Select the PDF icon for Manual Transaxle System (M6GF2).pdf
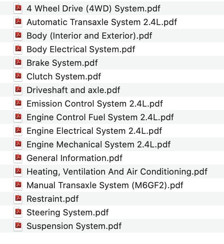The width and height of the screenshot is (224, 244). (18, 185)
